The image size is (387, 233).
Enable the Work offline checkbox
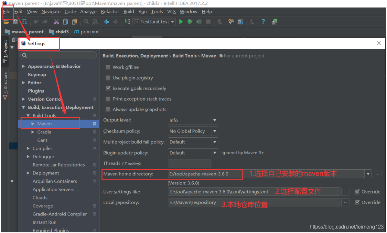point(108,67)
